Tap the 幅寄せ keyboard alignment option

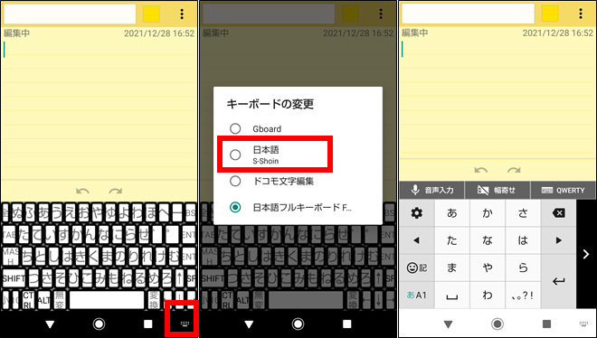tap(497, 190)
